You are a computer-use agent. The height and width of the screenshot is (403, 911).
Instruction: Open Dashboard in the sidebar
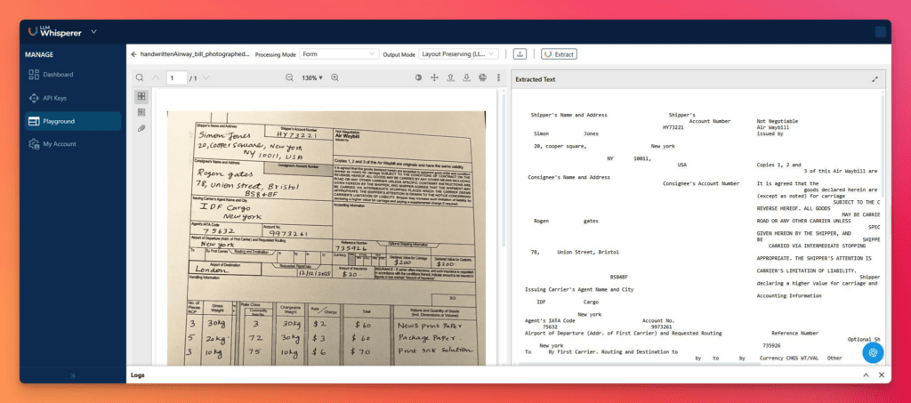point(58,75)
